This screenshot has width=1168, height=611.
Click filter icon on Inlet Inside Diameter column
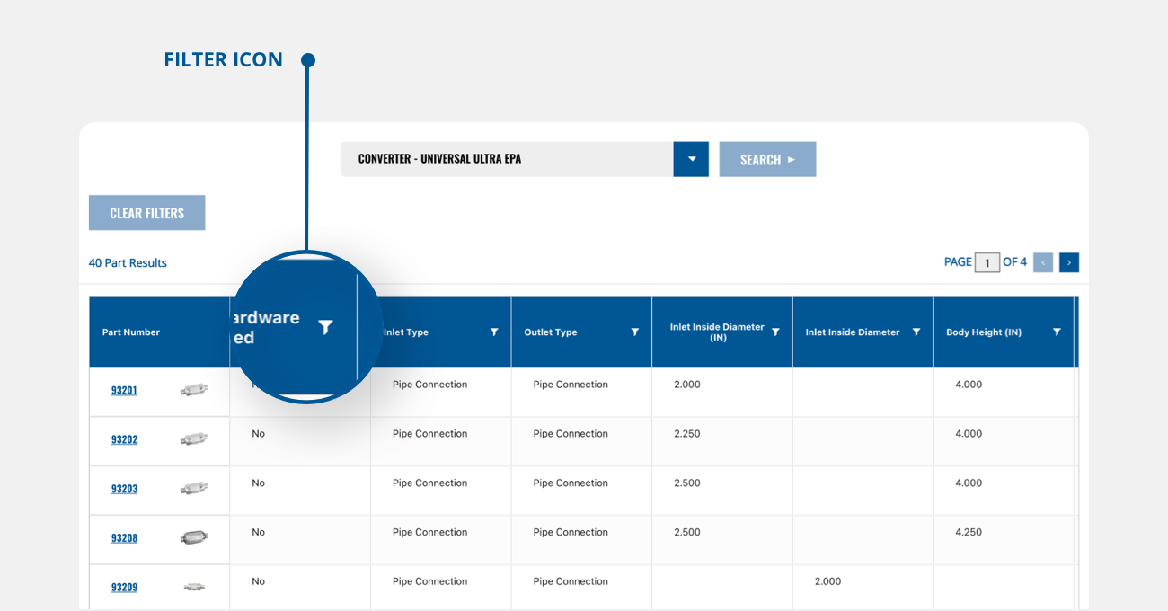916,332
